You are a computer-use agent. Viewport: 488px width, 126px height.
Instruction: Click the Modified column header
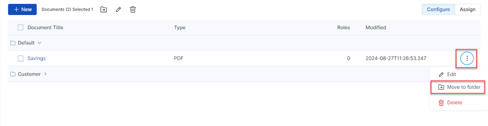click(x=376, y=27)
